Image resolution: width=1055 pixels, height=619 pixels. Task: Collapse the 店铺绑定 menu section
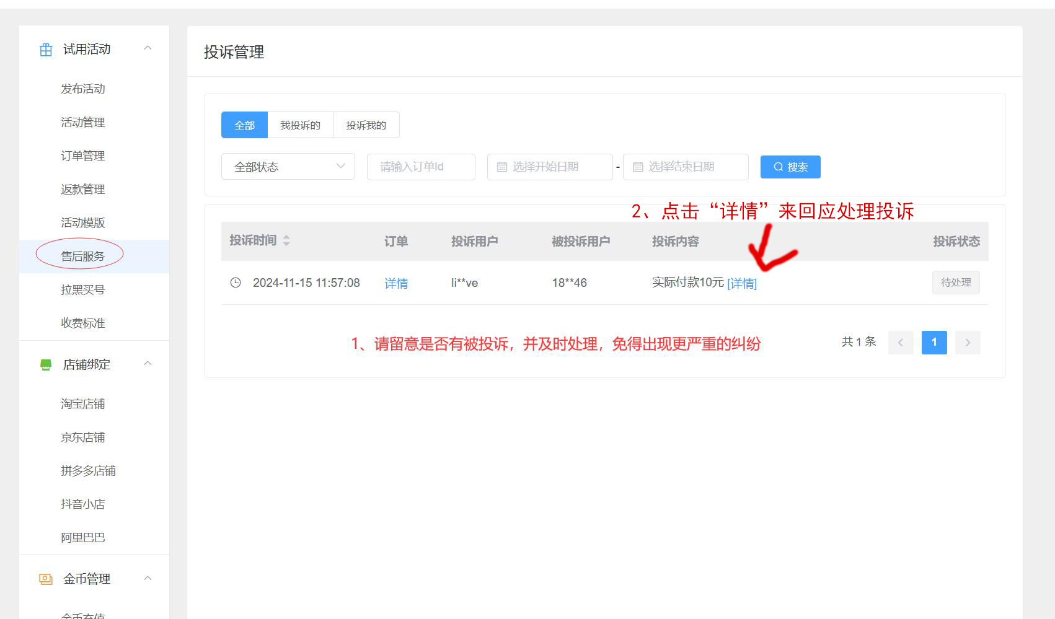(148, 364)
